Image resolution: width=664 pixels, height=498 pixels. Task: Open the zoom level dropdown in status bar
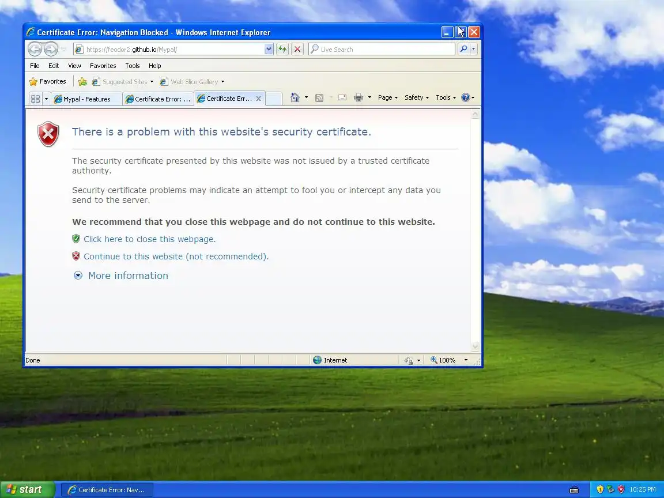tap(466, 360)
